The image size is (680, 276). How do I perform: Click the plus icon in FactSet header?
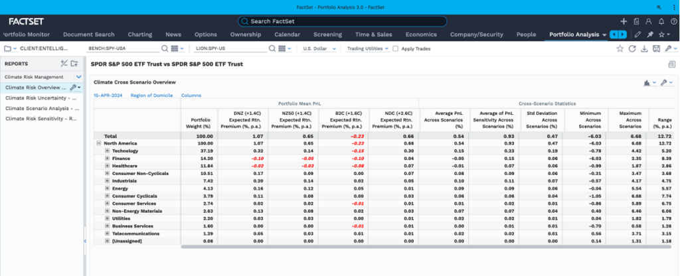click(x=624, y=21)
